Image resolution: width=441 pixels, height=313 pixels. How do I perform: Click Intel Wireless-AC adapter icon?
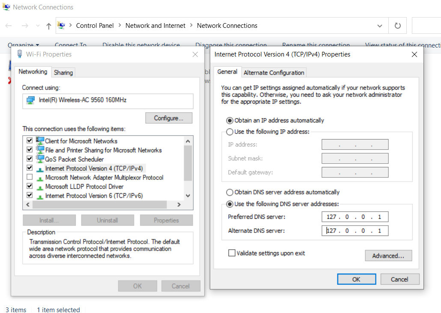30,100
